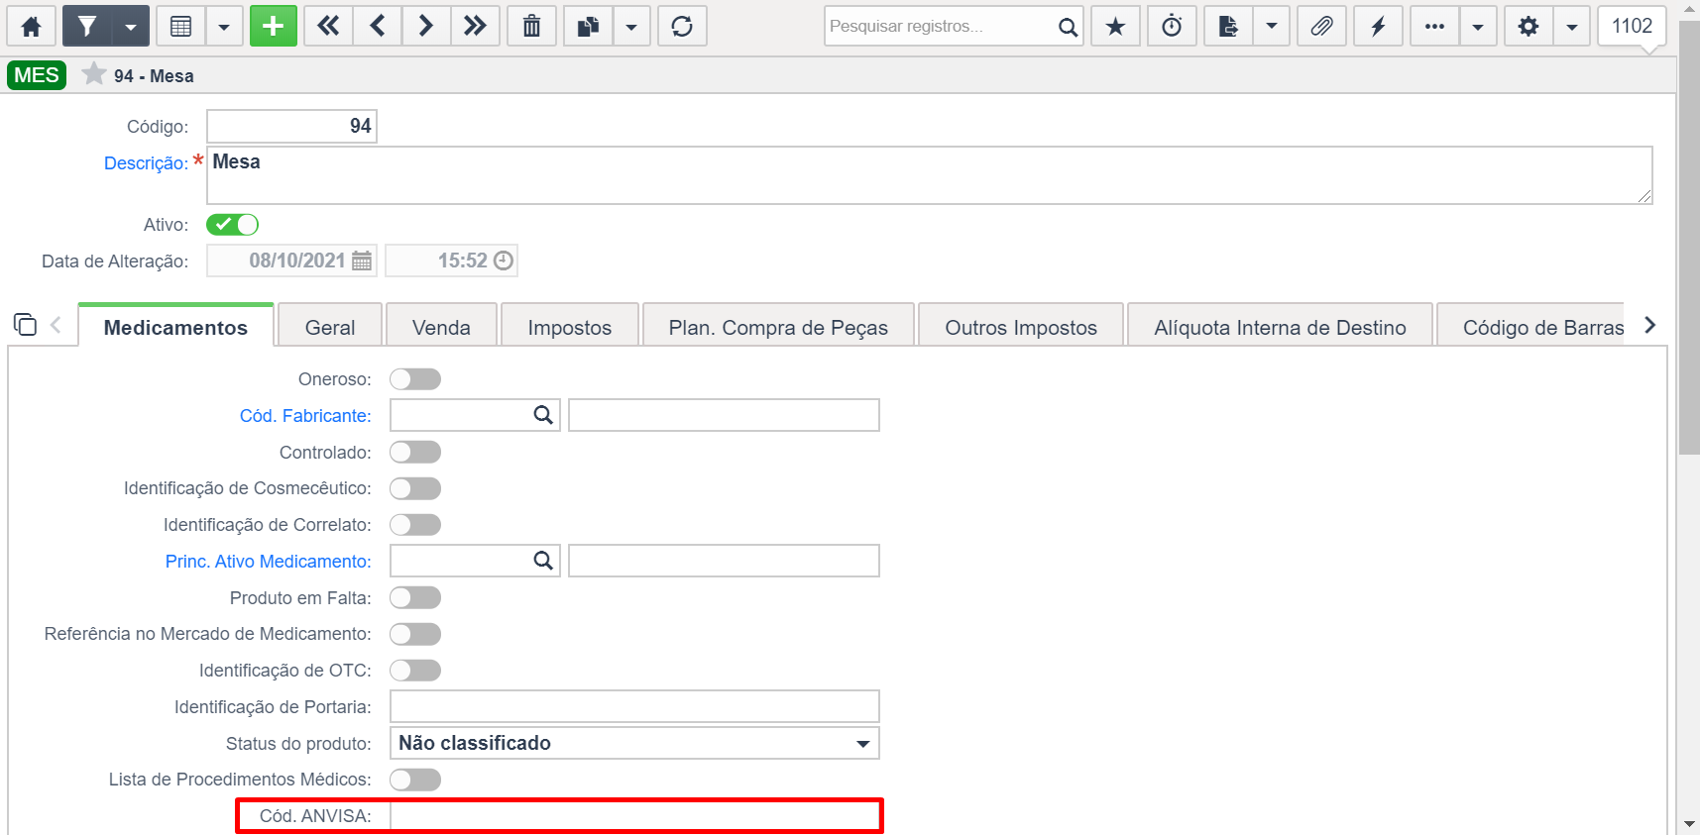Jump to last record double-right arrows
The width and height of the screenshot is (1700, 835).
[x=475, y=26]
